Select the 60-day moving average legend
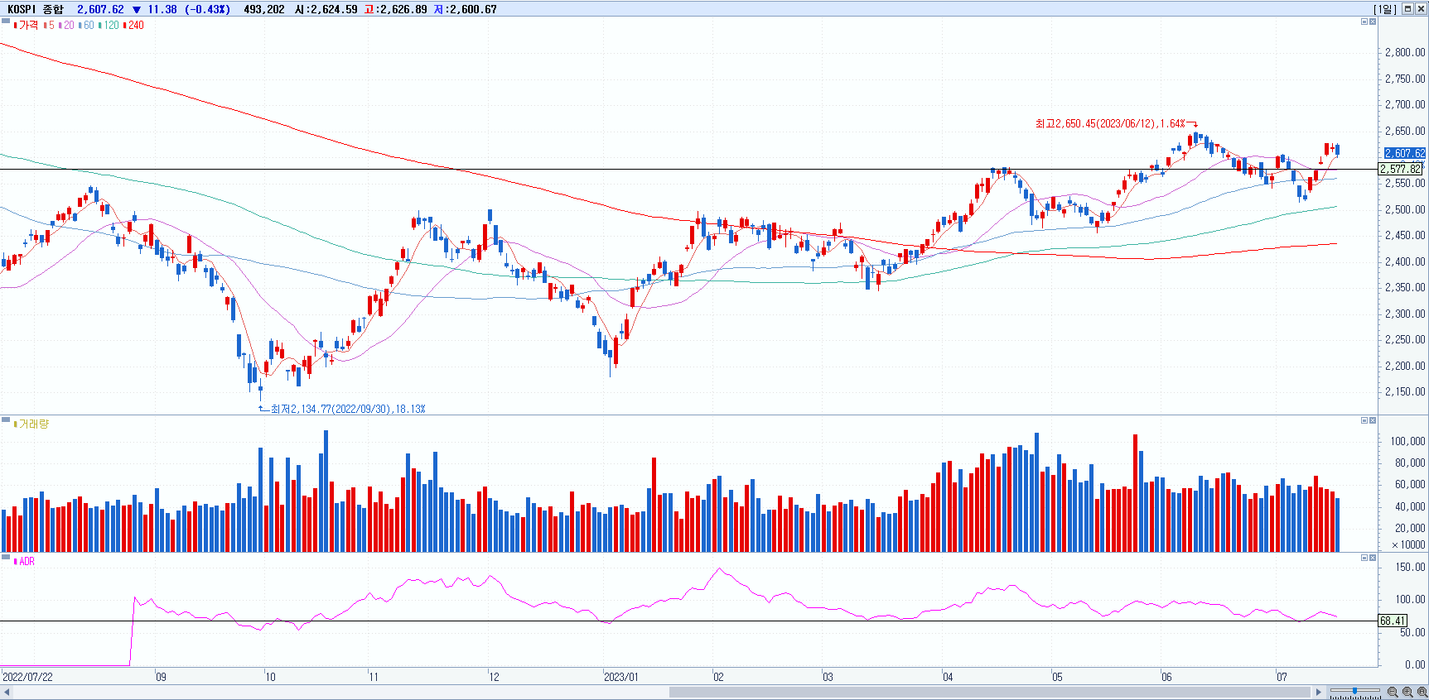 point(87,26)
